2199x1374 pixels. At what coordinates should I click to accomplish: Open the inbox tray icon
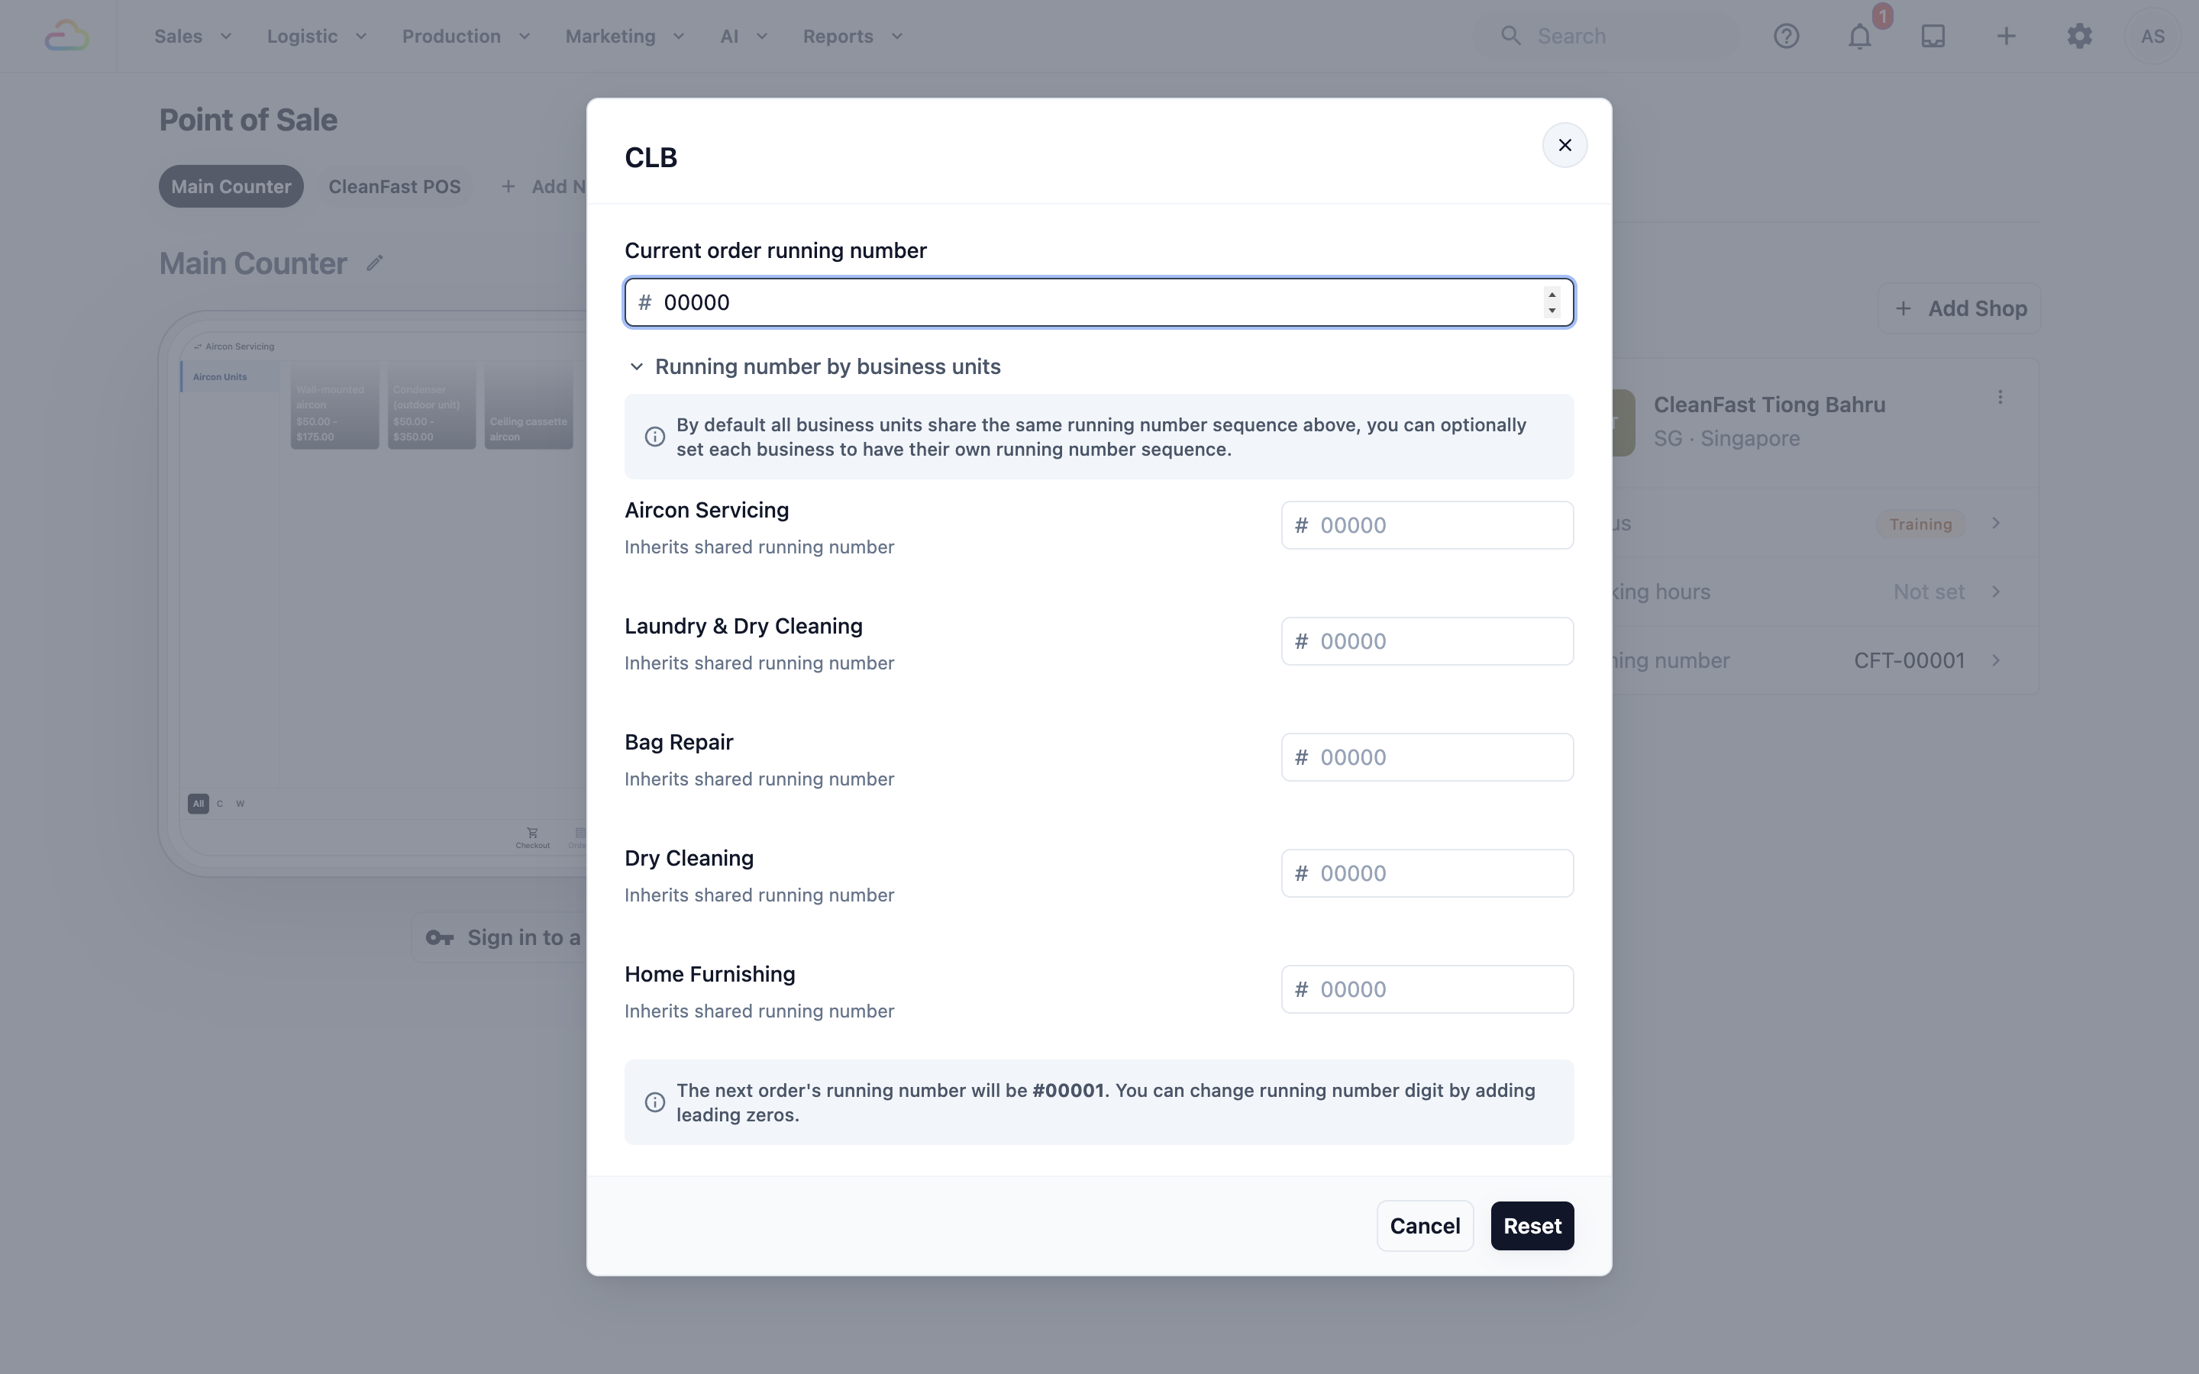(x=1932, y=37)
